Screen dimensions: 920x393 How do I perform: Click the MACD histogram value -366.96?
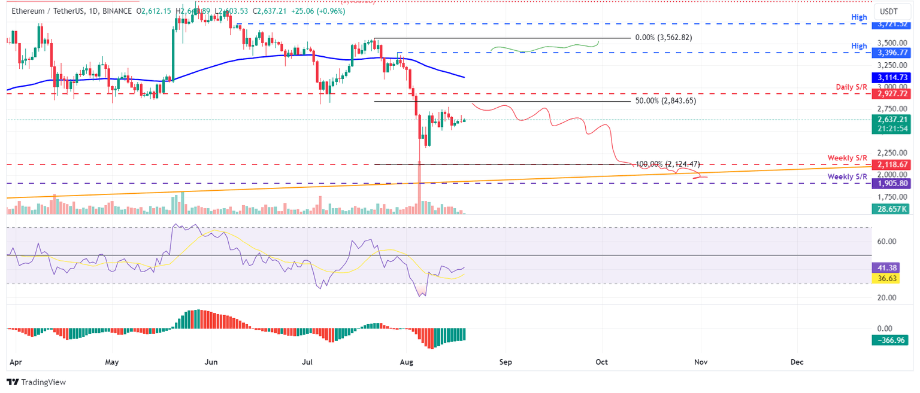click(890, 340)
